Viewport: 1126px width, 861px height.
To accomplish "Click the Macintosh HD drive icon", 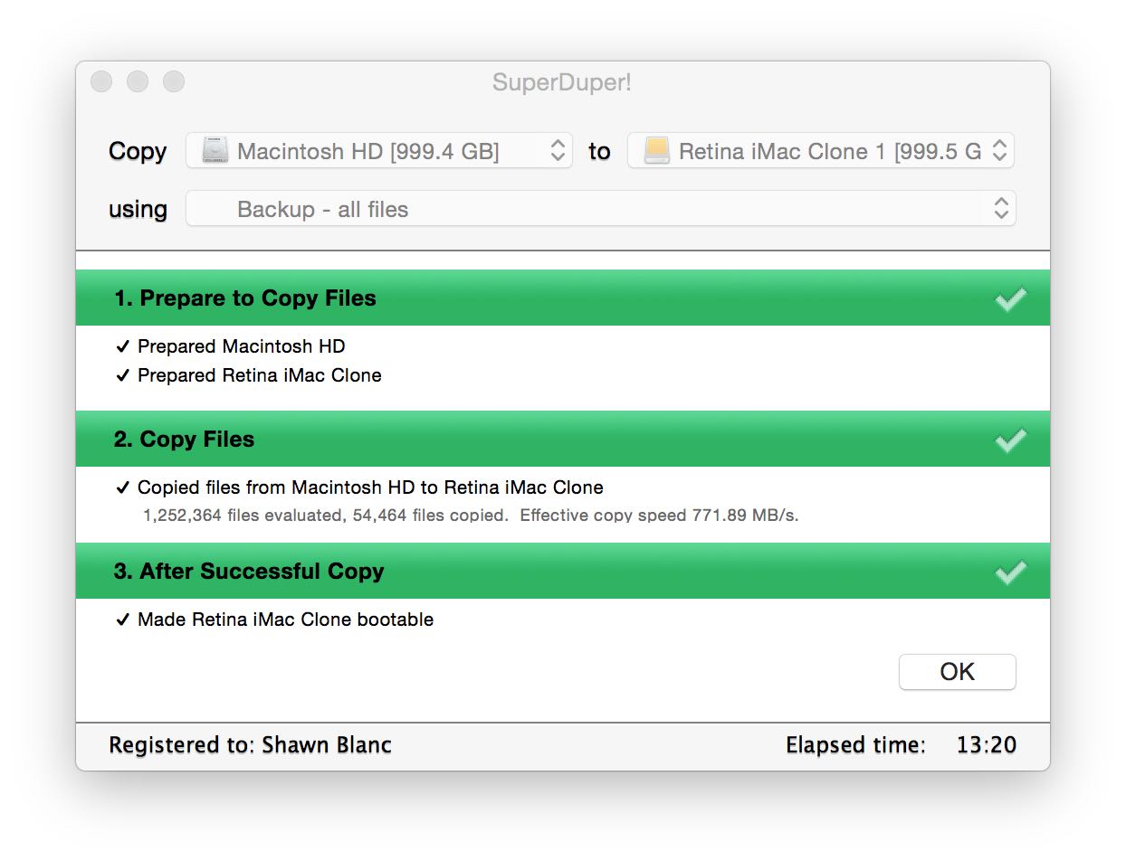I will pos(215,151).
